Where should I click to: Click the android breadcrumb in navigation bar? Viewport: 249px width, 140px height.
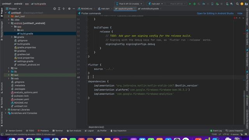18,3
